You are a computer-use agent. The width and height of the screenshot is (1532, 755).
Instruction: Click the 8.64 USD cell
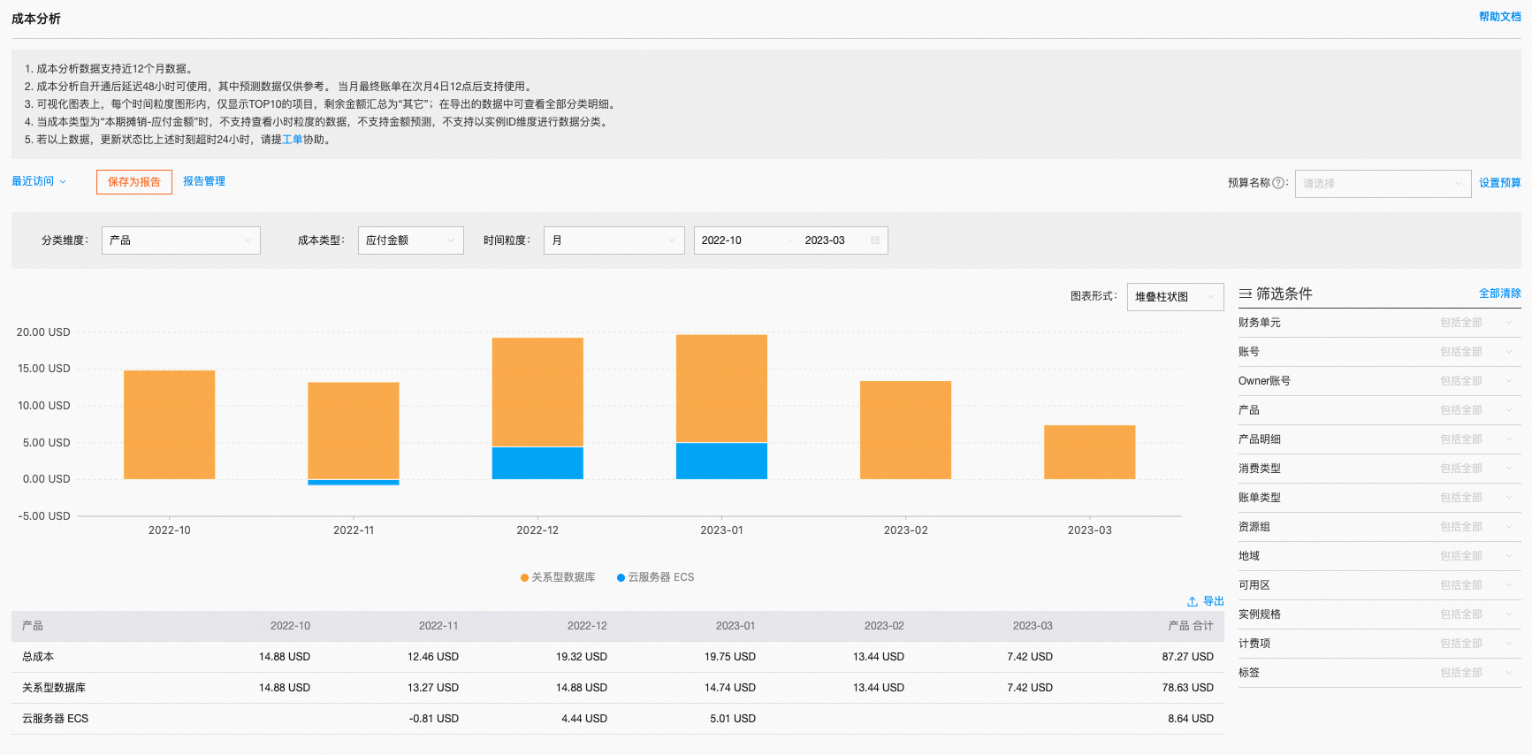1191,719
